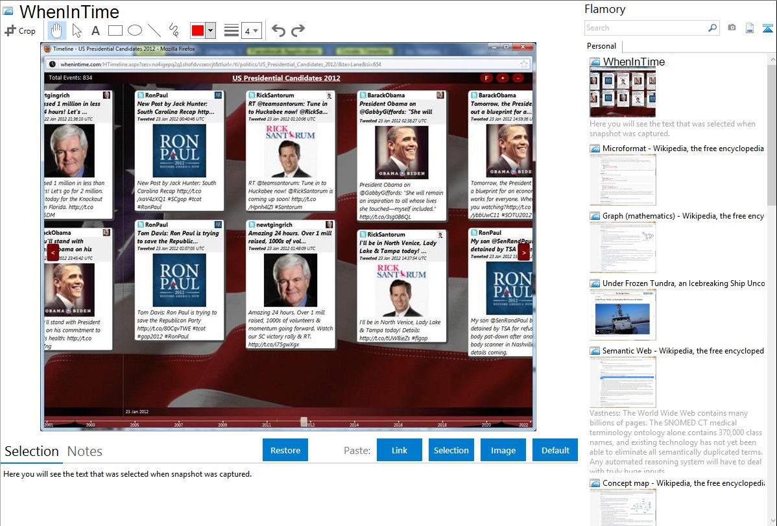This screenshot has height=526, width=777.
Task: Open the RonPaul Jack Hunter tweet card
Action: pyautogui.click(x=179, y=150)
